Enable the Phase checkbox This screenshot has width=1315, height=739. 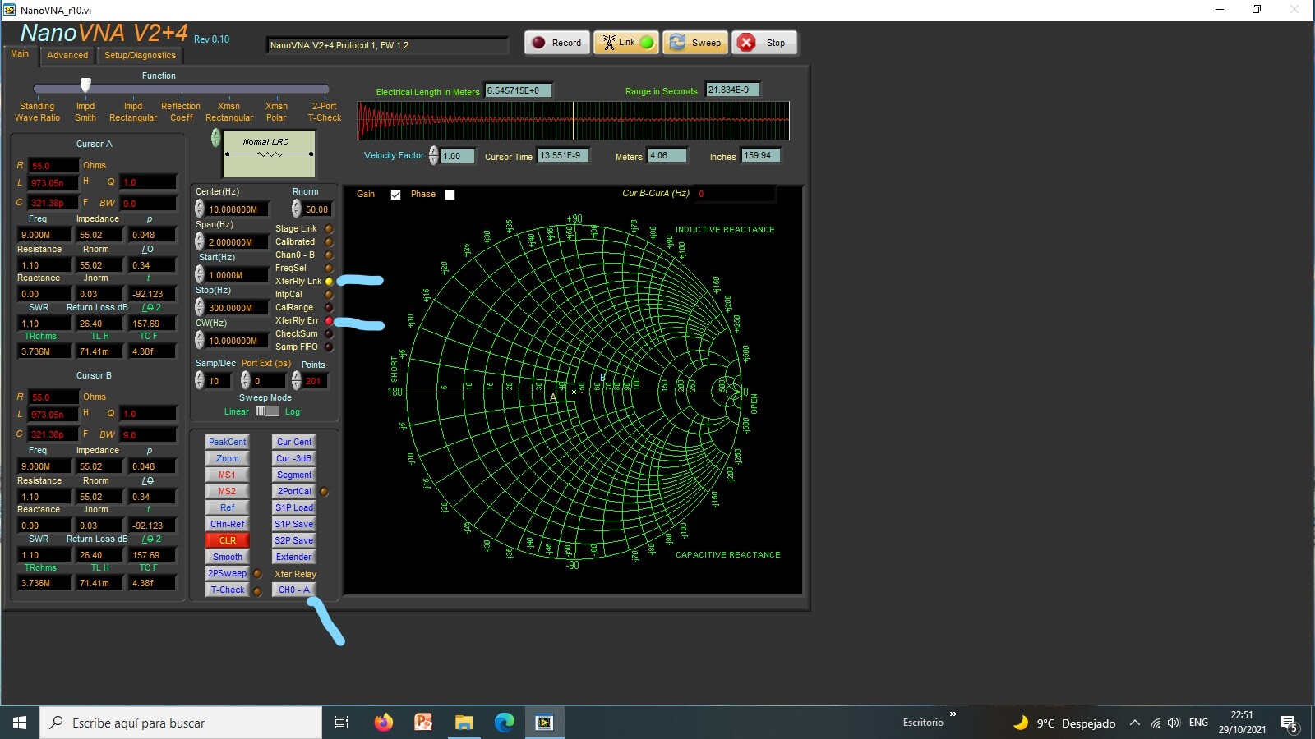click(450, 195)
